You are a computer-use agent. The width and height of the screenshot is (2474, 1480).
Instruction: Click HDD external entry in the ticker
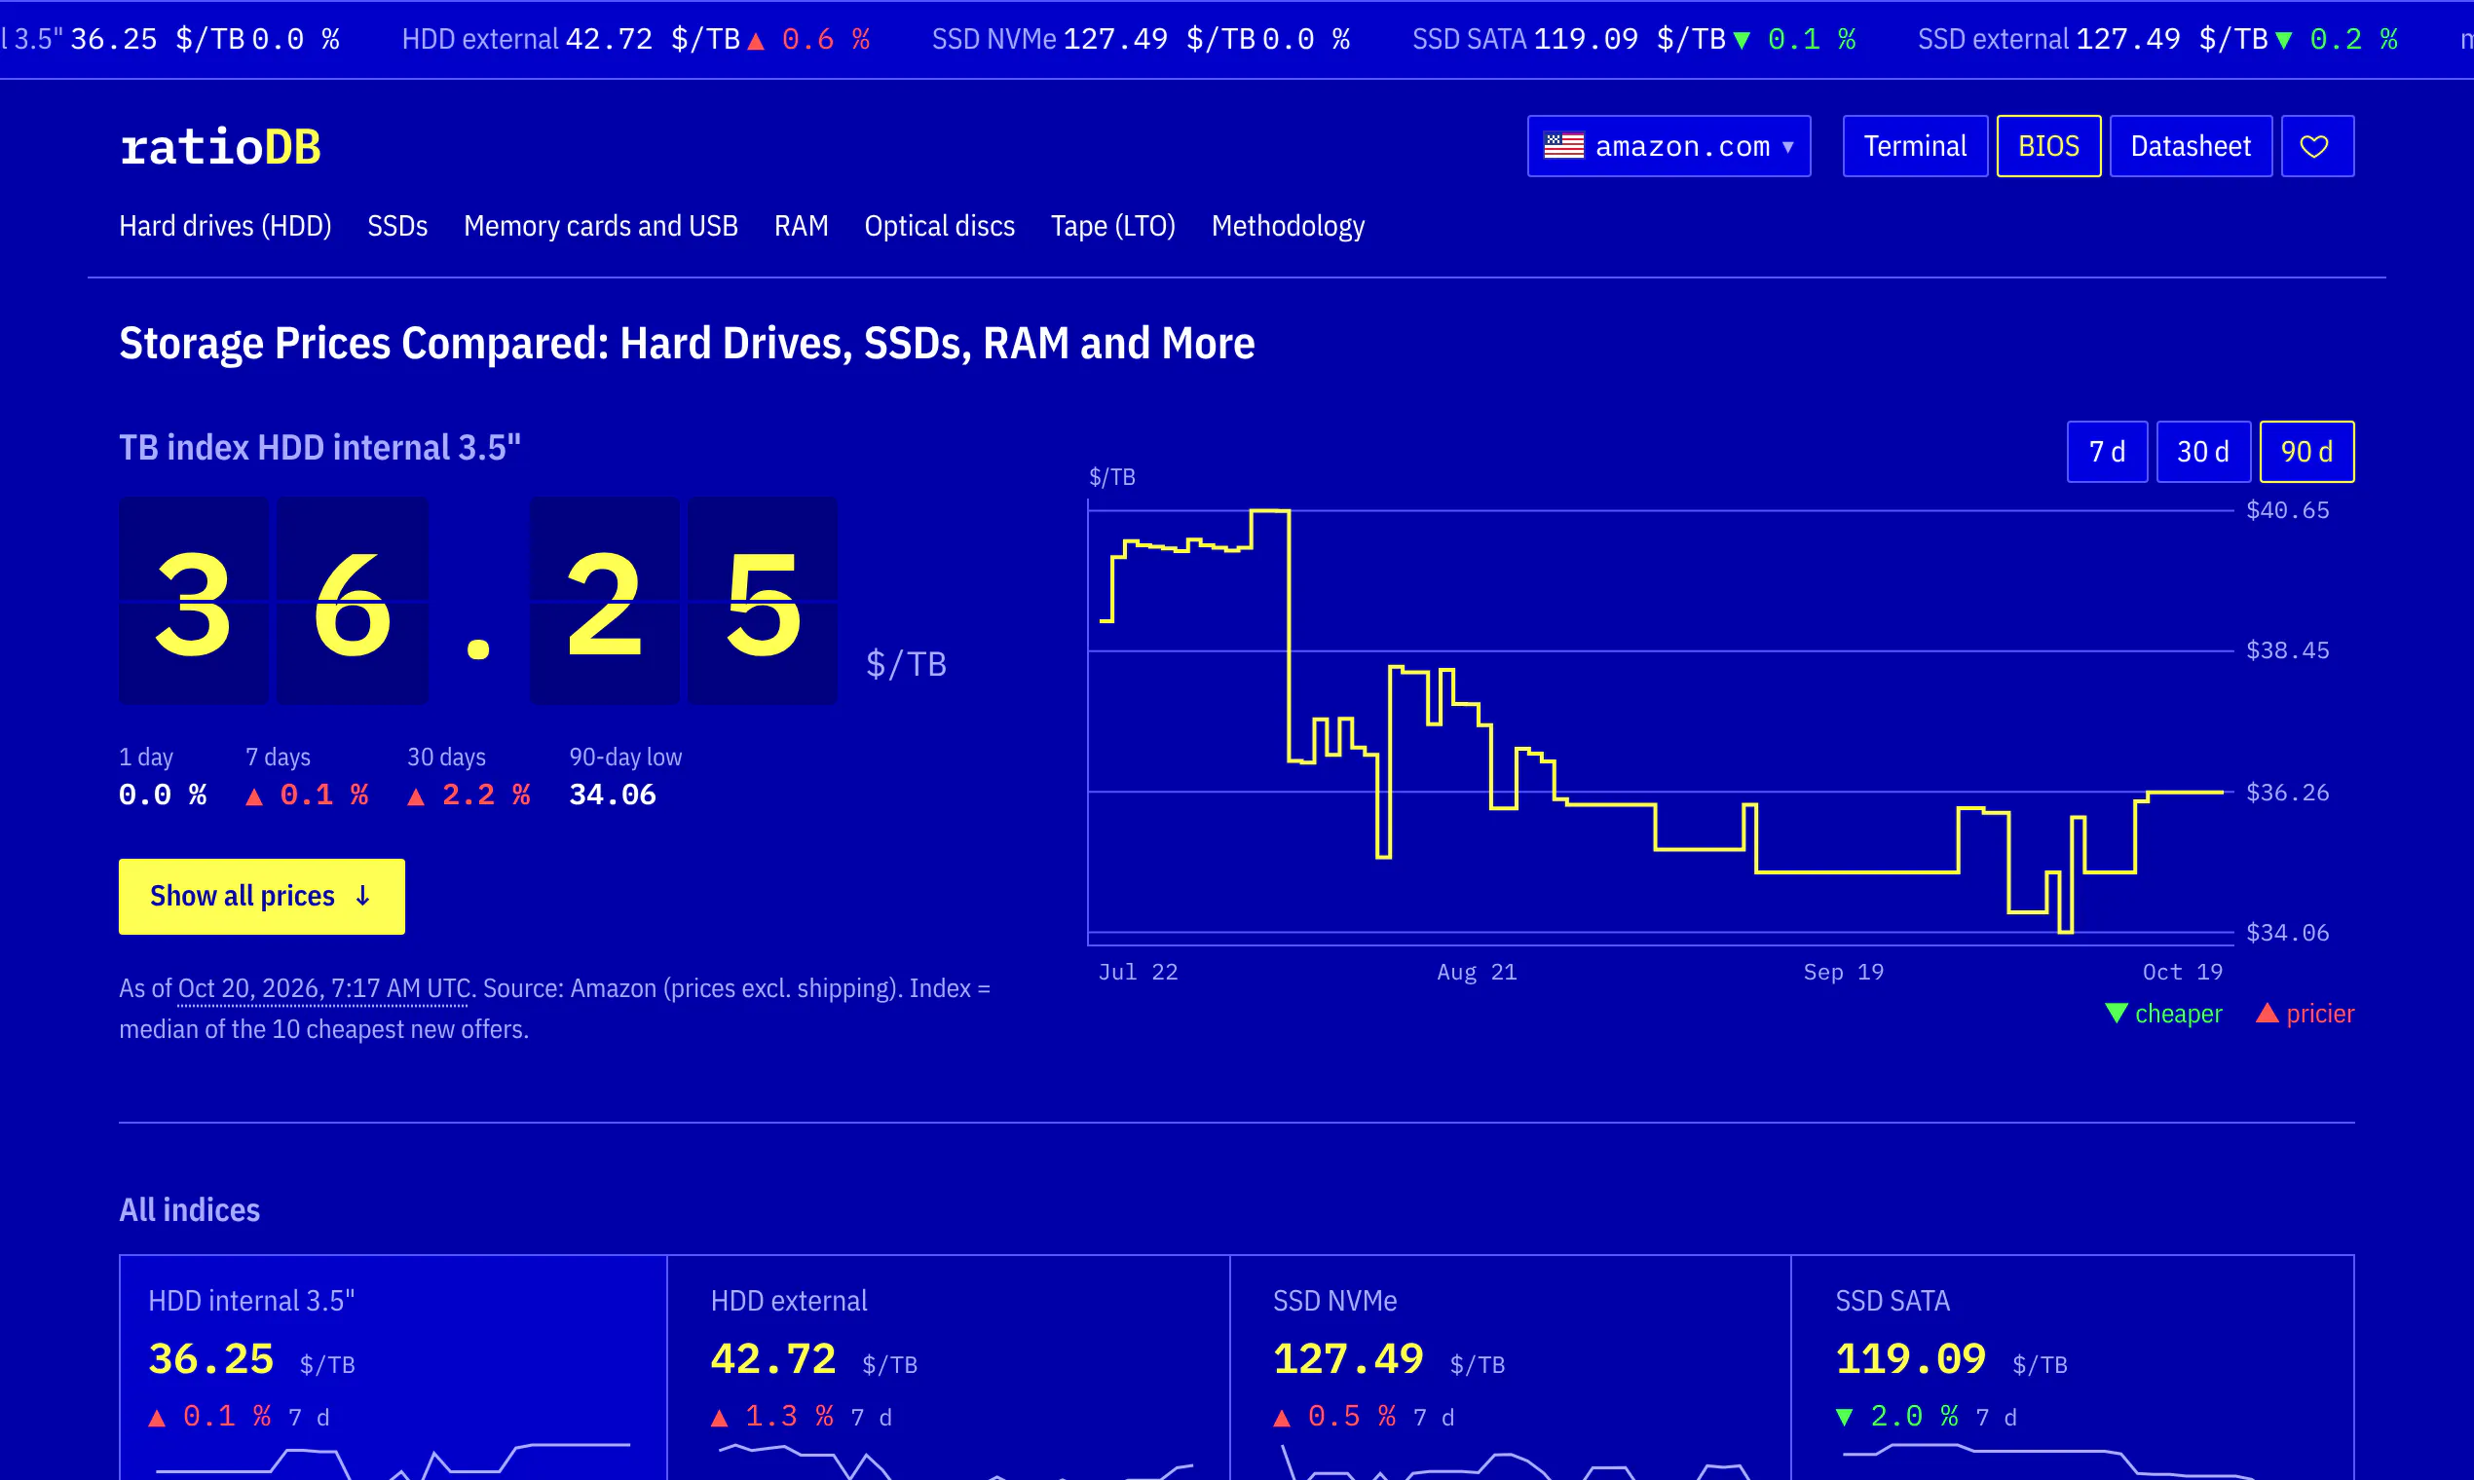(635, 39)
